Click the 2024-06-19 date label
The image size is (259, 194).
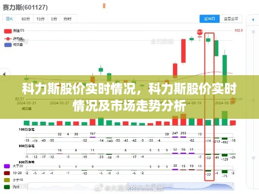pos(192,103)
